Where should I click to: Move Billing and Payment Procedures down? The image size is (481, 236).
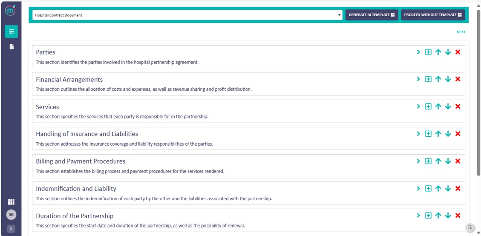click(x=448, y=161)
